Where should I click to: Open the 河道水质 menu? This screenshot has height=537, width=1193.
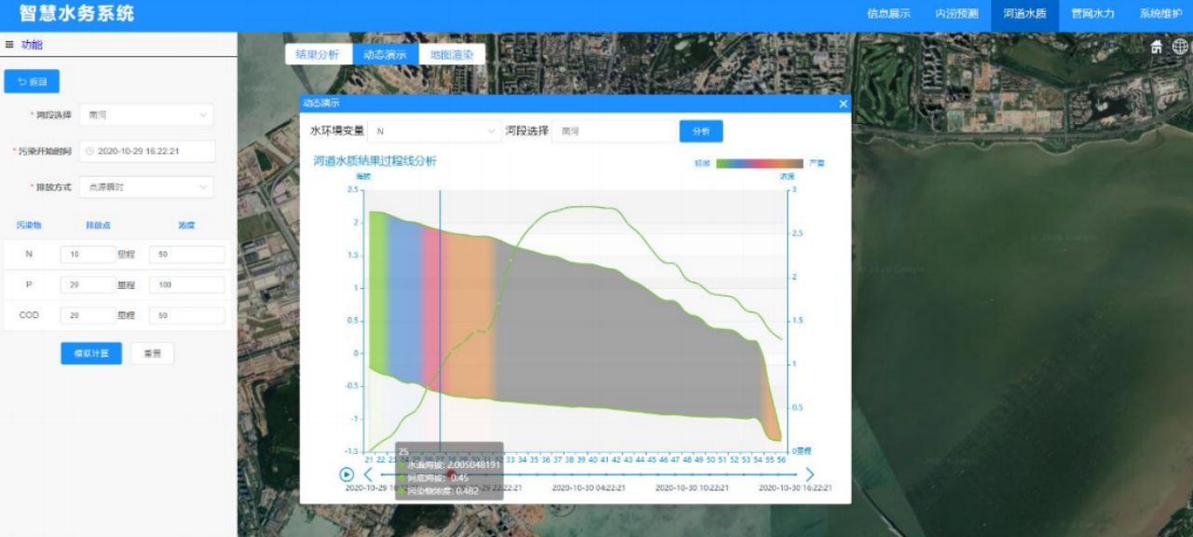click(1024, 14)
